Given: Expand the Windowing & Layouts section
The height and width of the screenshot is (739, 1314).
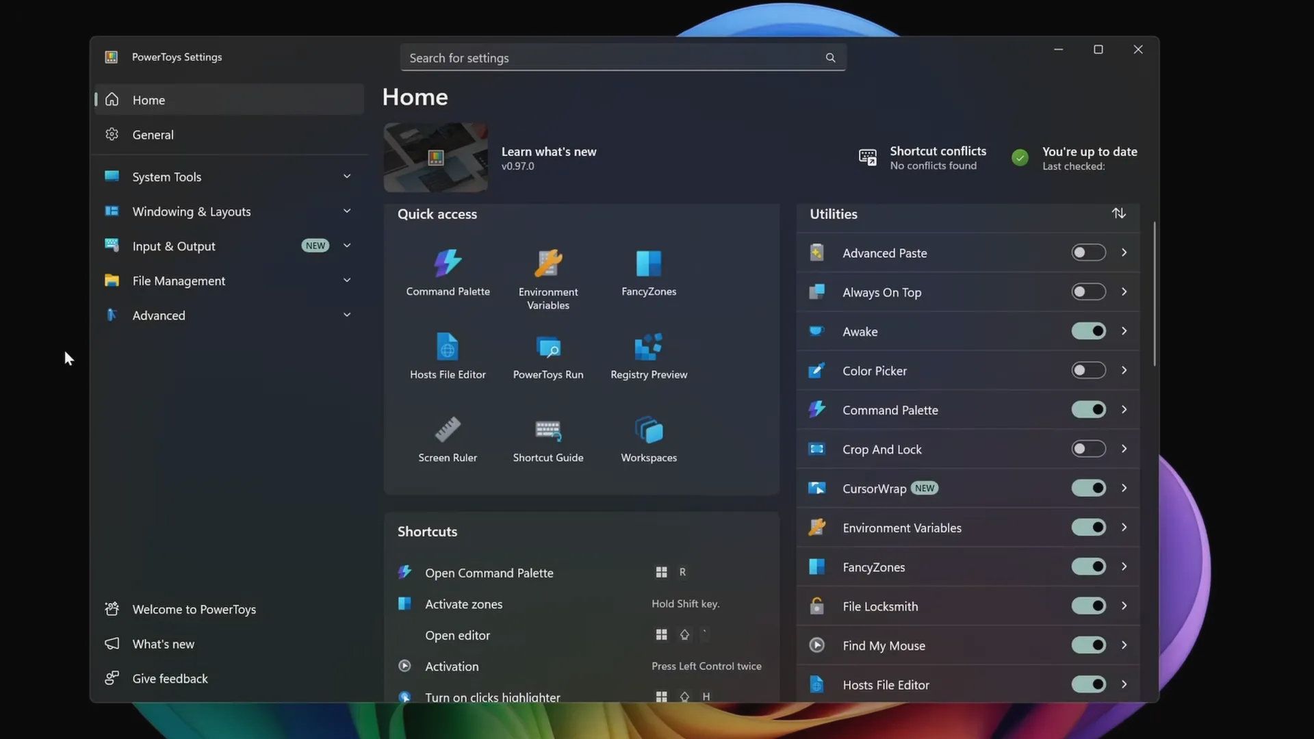Looking at the screenshot, I should coord(347,211).
